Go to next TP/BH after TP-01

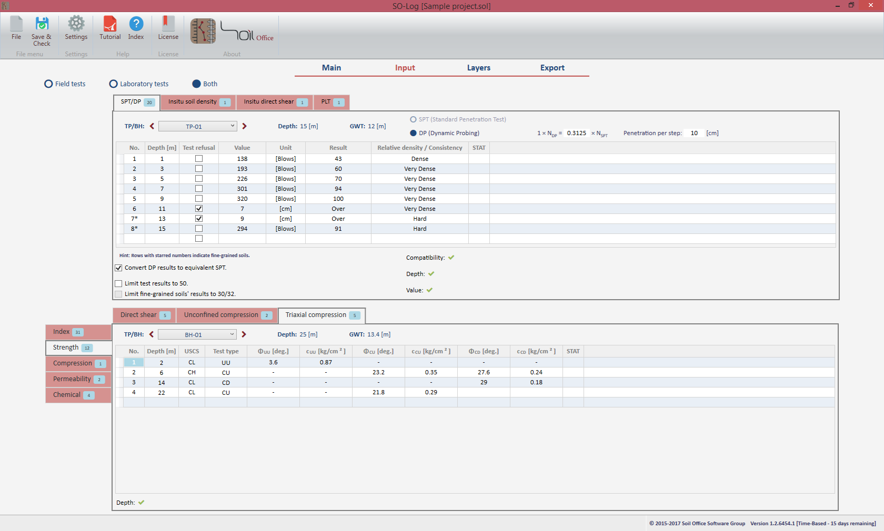pos(245,126)
